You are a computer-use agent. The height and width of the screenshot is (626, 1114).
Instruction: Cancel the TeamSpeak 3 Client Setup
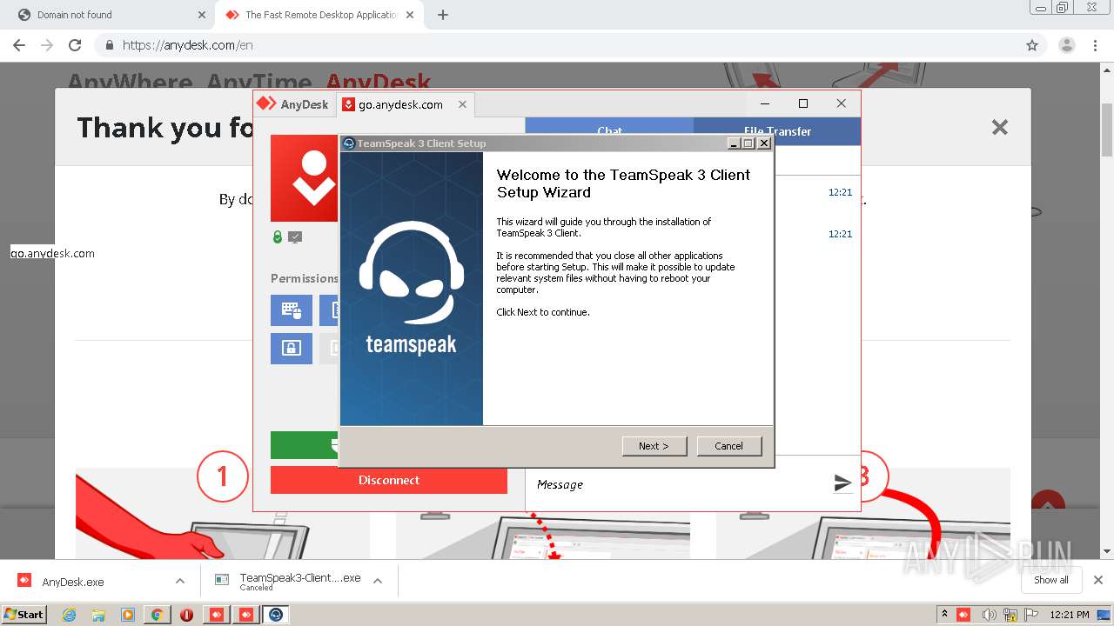coord(729,446)
